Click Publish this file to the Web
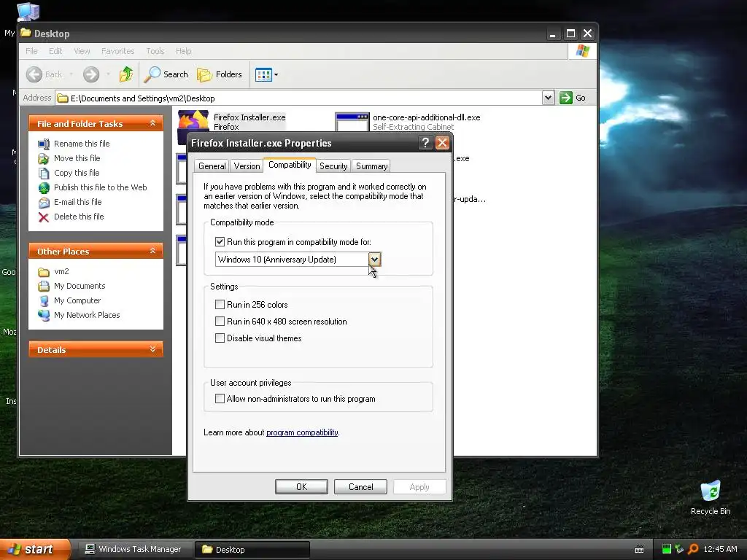This screenshot has height=560, width=747. click(100, 187)
